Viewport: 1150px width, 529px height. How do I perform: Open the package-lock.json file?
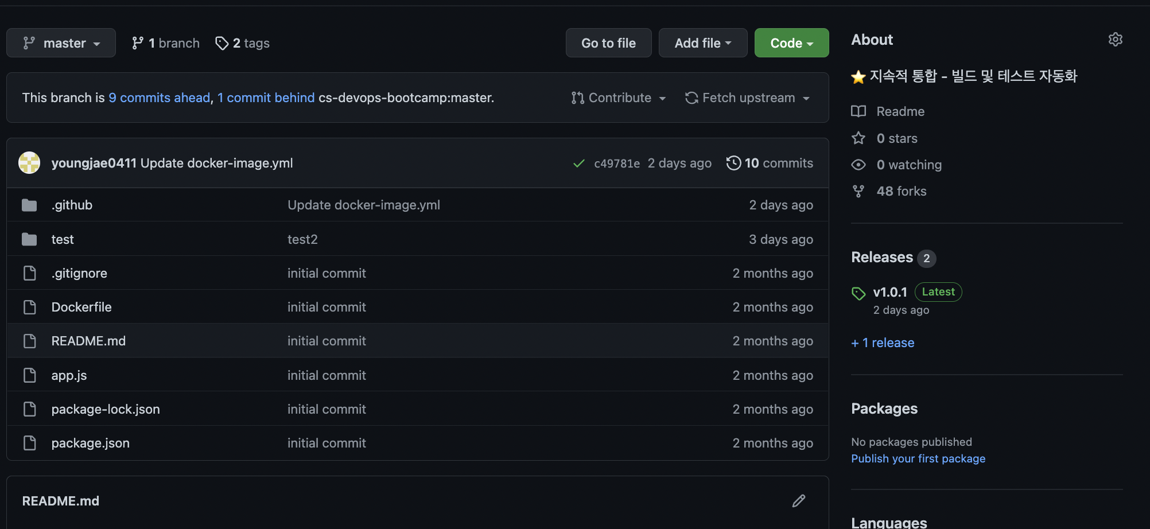point(106,409)
